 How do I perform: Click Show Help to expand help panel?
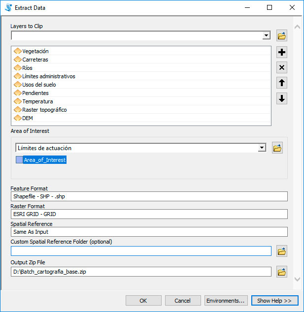[274, 301]
